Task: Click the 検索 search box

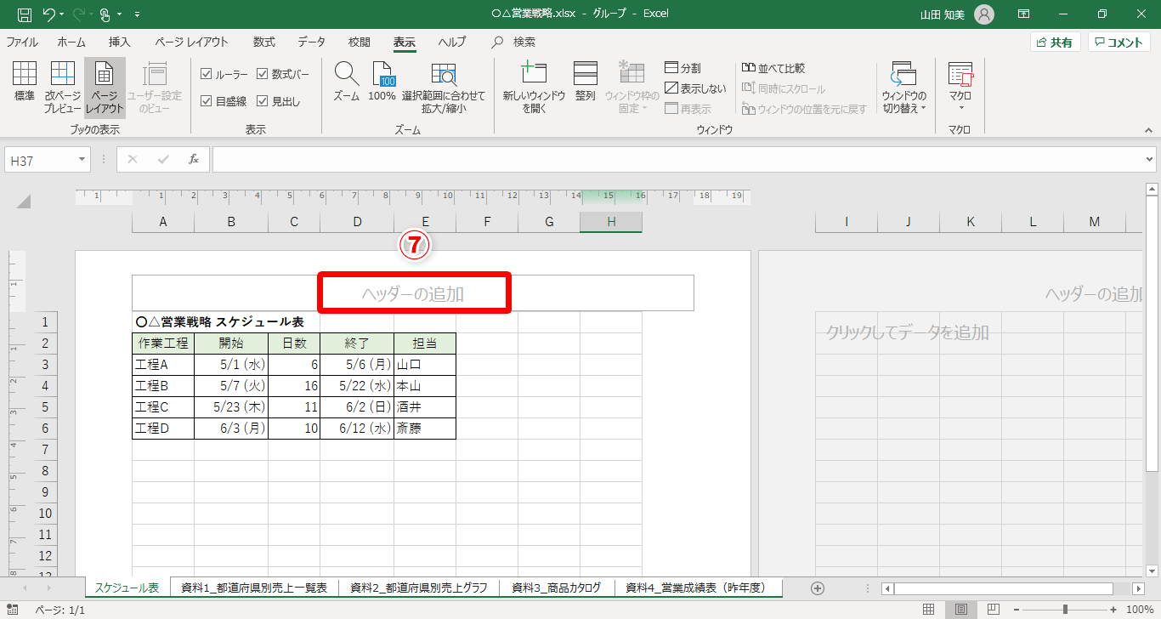Action: click(x=514, y=42)
